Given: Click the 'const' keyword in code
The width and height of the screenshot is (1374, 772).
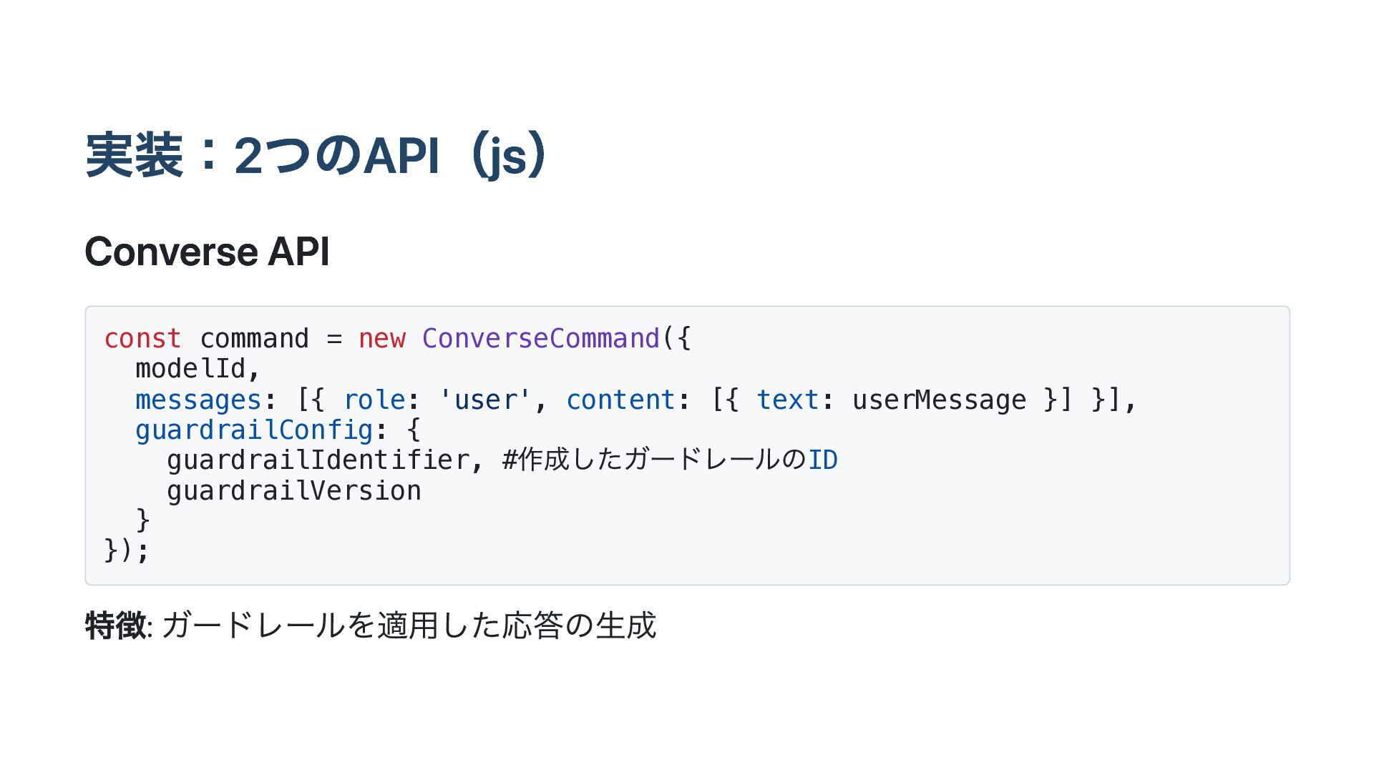Looking at the screenshot, I should point(142,338).
